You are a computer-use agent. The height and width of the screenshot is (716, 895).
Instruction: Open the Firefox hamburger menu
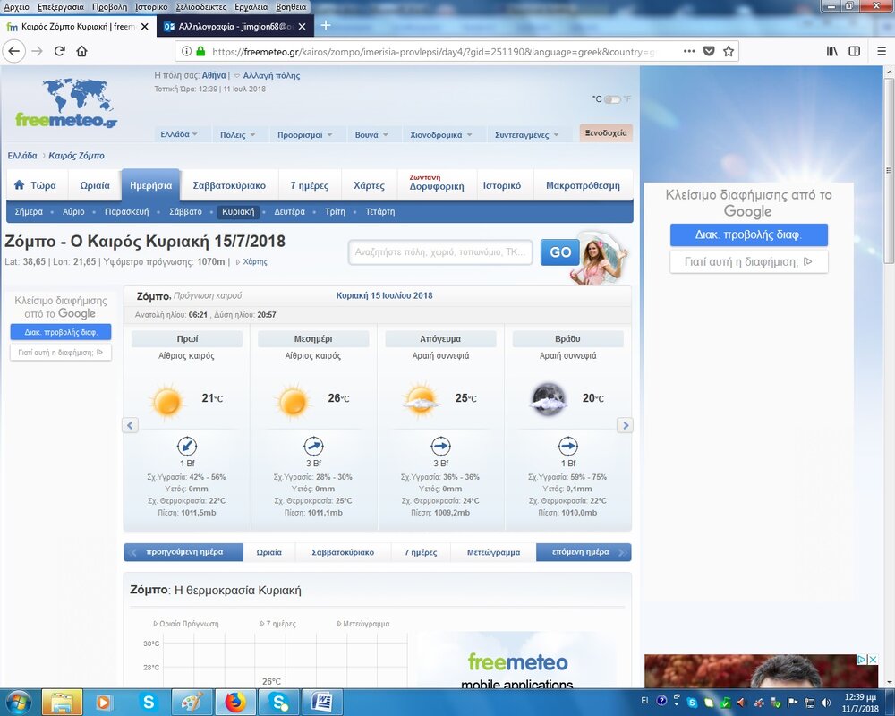[x=878, y=51]
